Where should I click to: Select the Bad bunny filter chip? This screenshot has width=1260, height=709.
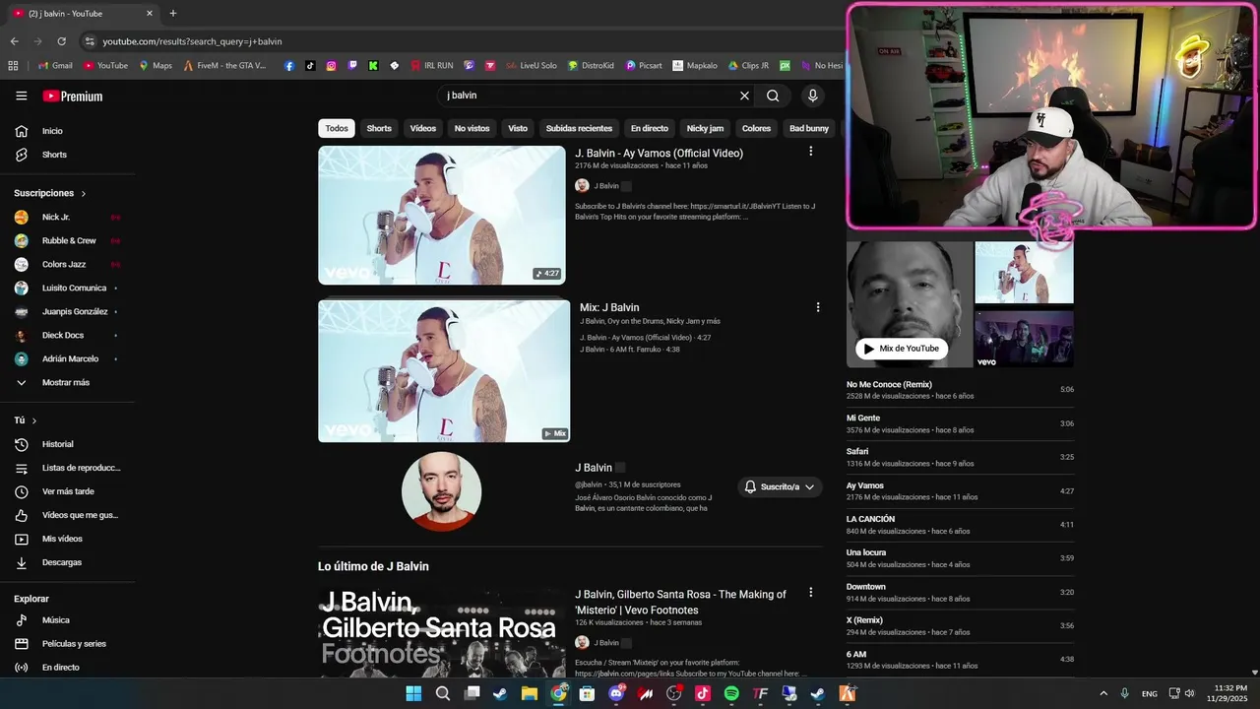tap(809, 128)
